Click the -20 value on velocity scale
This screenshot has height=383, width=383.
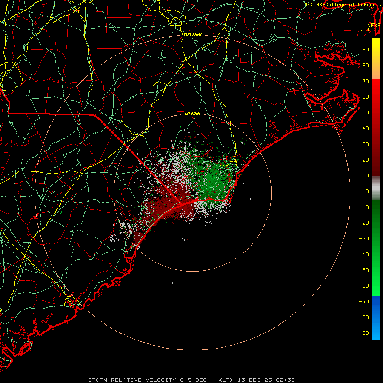point(364,223)
